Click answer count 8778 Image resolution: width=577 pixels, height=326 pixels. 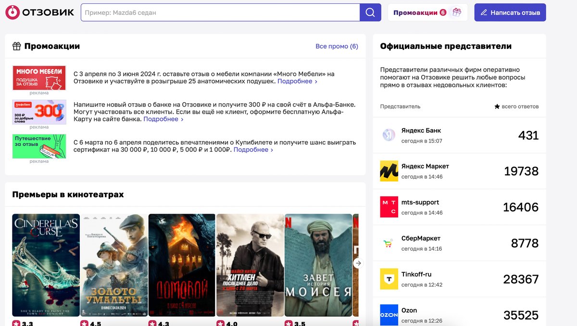(525, 243)
